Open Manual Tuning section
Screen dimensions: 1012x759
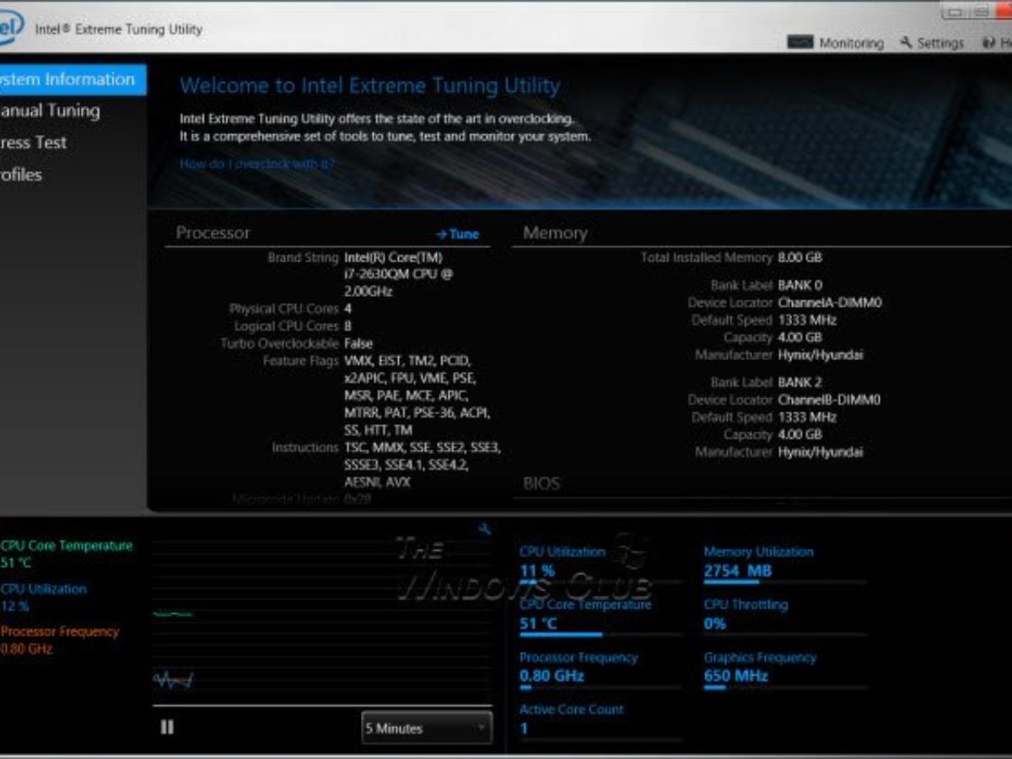pyautogui.click(x=51, y=110)
